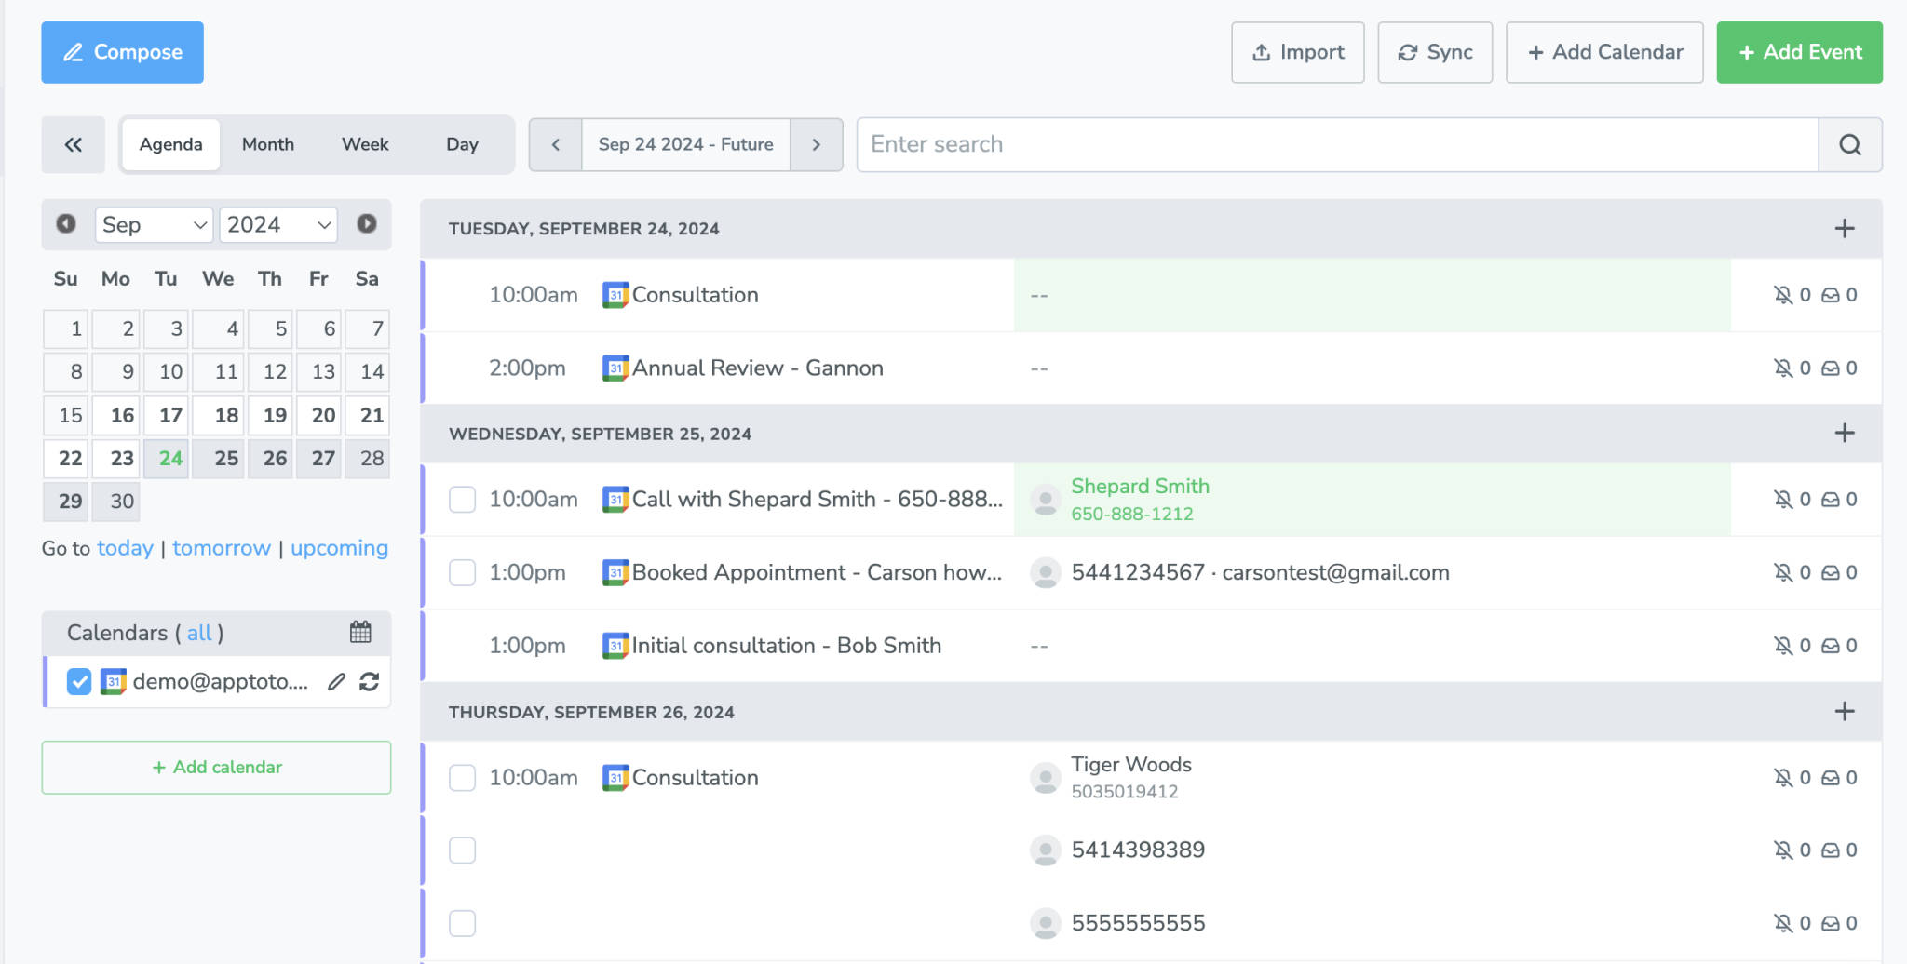The width and height of the screenshot is (1907, 964).
Task: Follow the 'tomorrow' link
Action: click(x=222, y=548)
